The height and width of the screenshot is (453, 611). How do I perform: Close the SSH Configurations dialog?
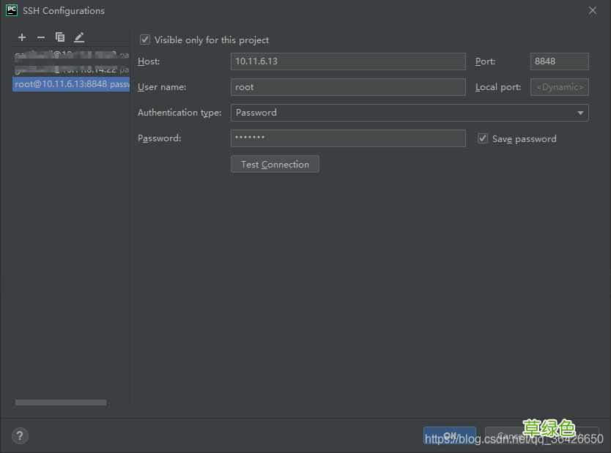(x=592, y=10)
